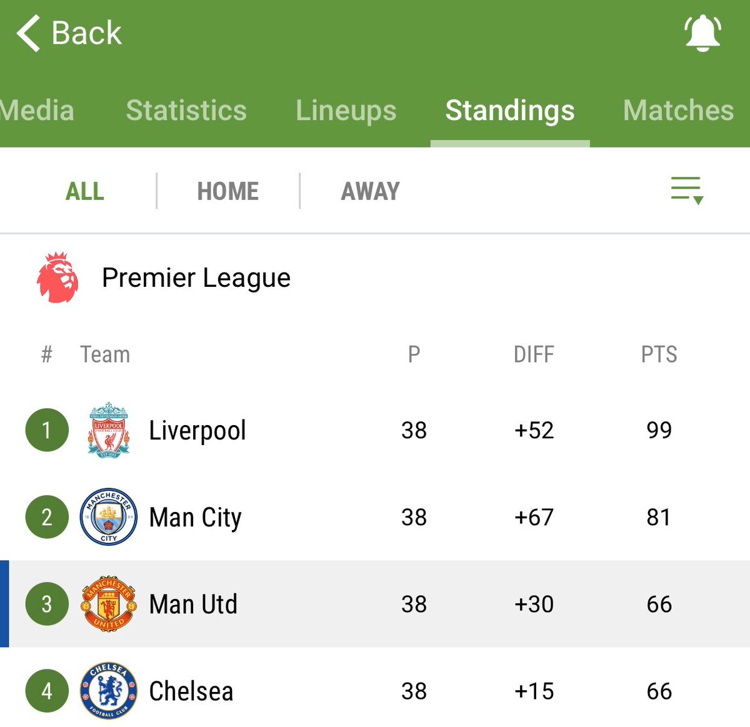
Task: Tap the Chelsea club crest
Action: [109, 691]
